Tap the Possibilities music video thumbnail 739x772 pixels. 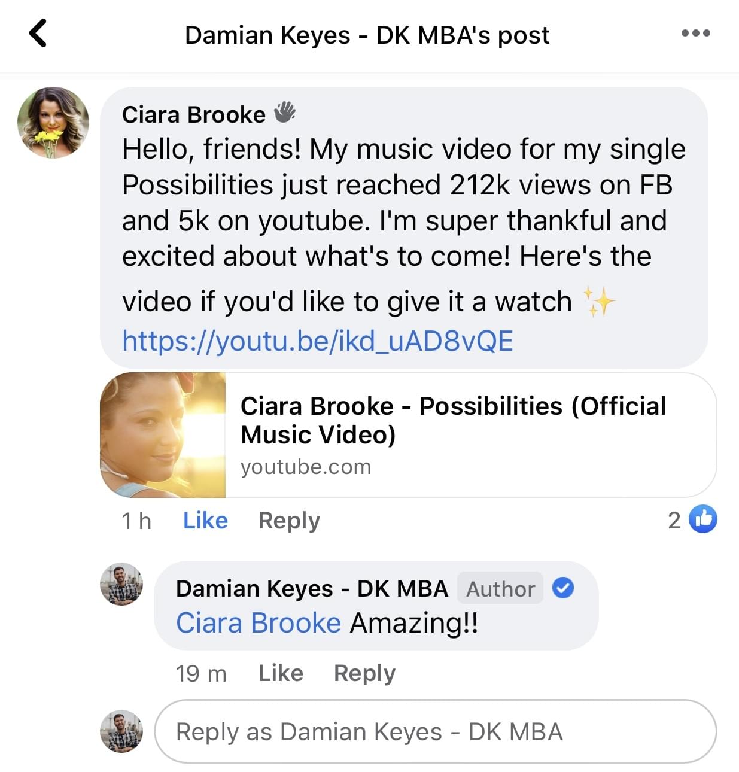pyautogui.click(x=163, y=435)
